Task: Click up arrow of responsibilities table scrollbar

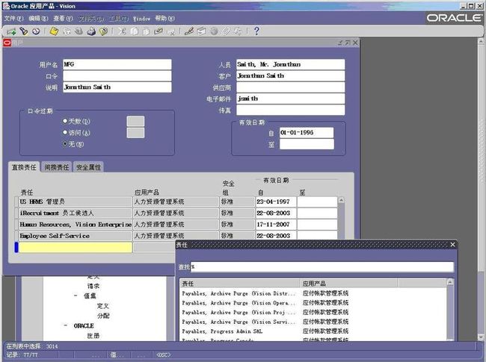Action: point(341,200)
